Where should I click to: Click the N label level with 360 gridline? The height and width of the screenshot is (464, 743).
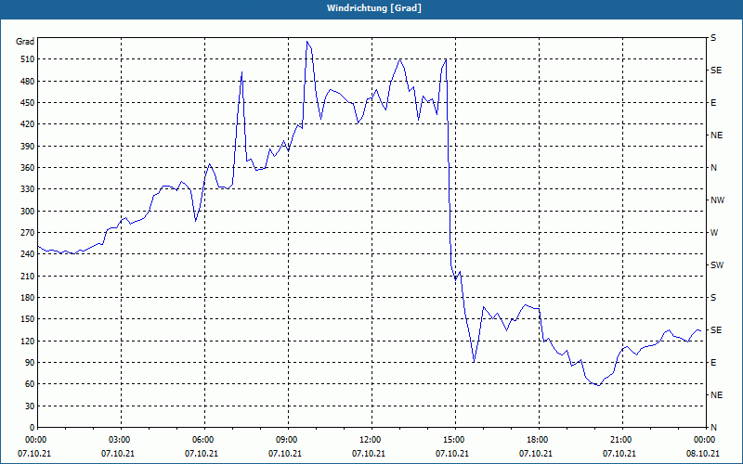[x=713, y=168]
